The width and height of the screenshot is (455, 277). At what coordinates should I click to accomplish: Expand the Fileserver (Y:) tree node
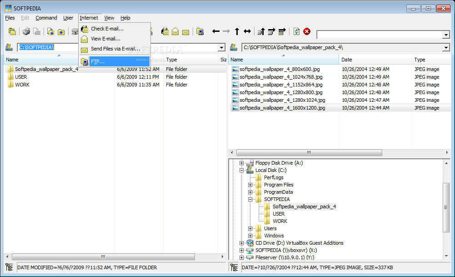[x=241, y=257]
